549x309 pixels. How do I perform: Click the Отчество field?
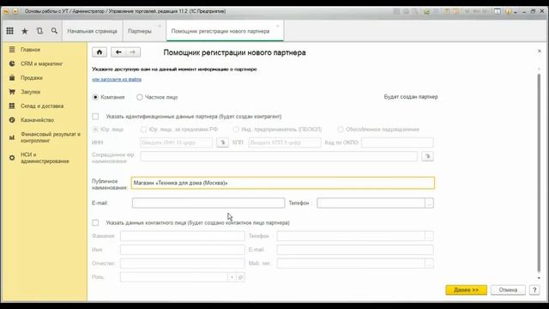(x=183, y=264)
